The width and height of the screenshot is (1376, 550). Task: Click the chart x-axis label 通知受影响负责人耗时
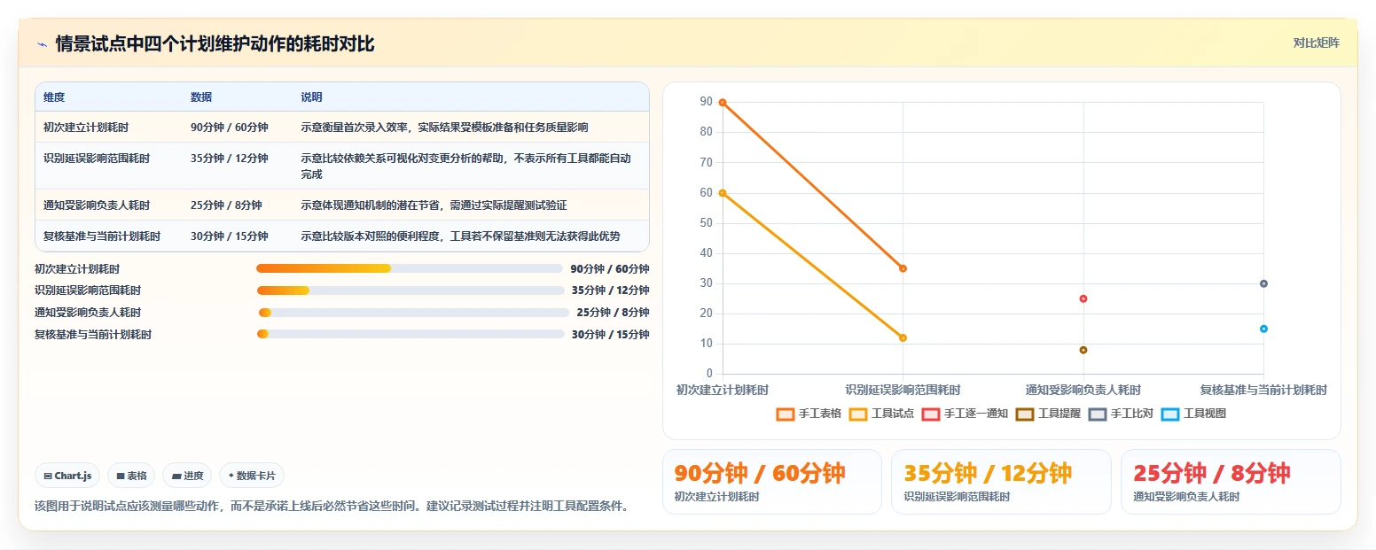pos(1083,390)
